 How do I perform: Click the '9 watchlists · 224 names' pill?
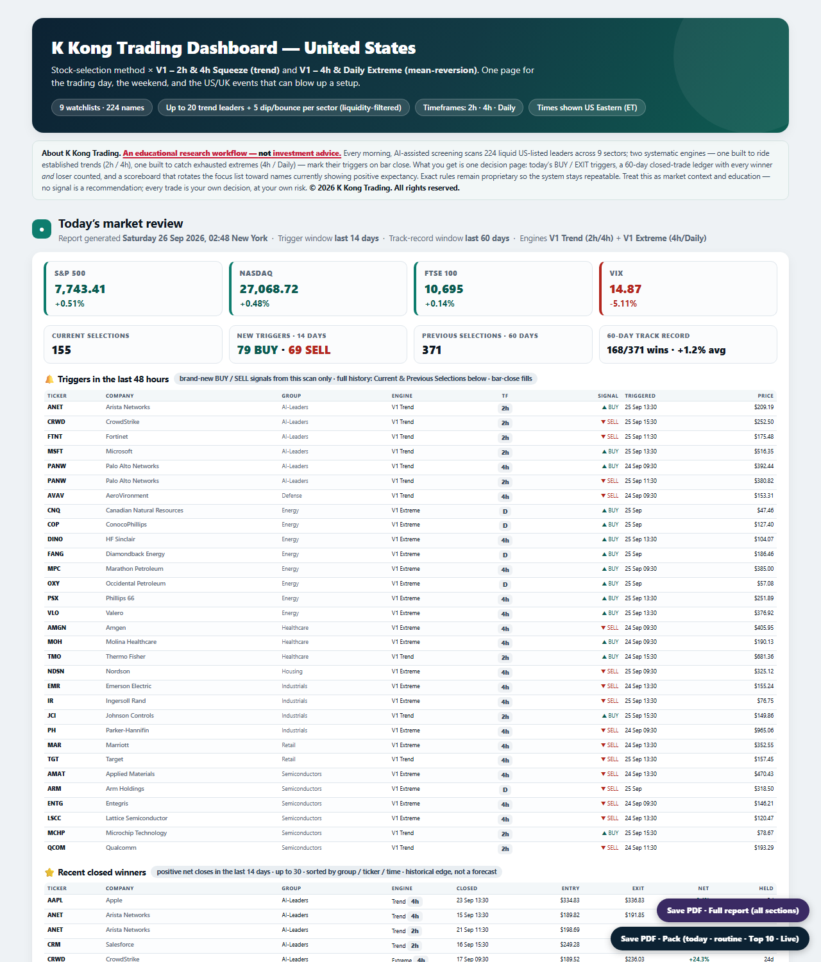[x=102, y=108]
